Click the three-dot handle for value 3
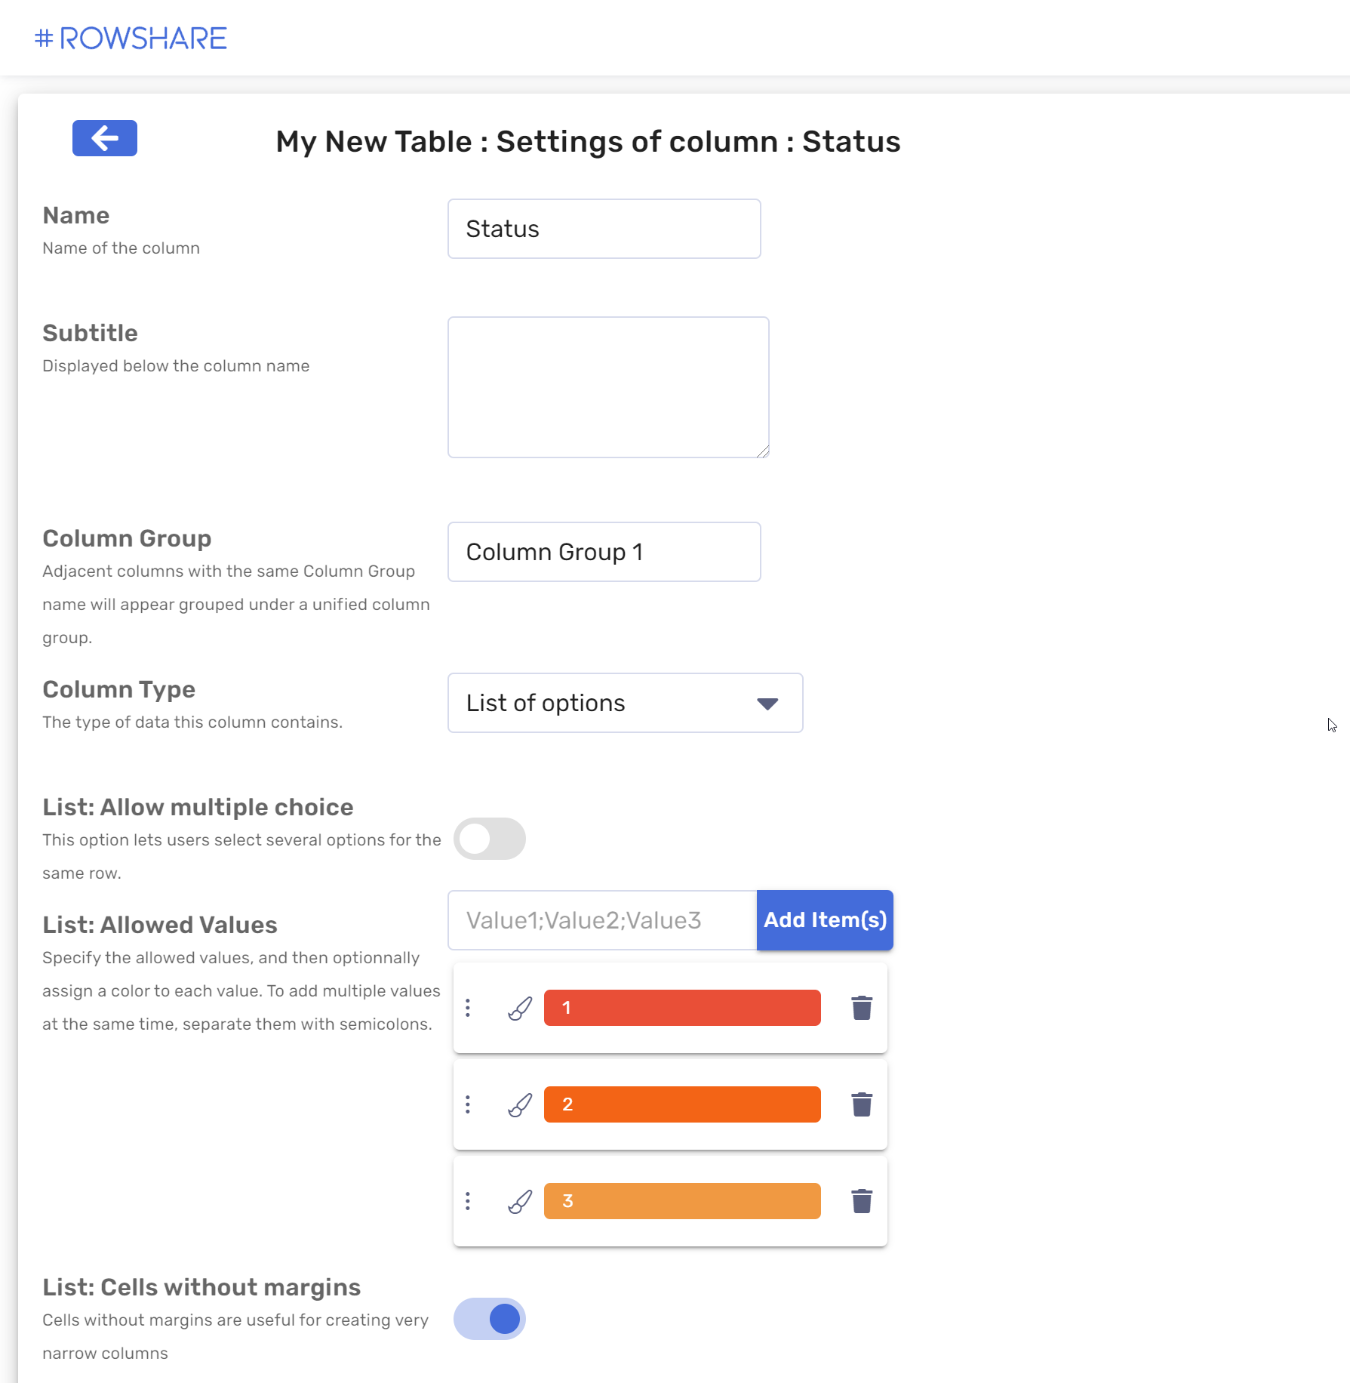 pyautogui.click(x=468, y=1201)
